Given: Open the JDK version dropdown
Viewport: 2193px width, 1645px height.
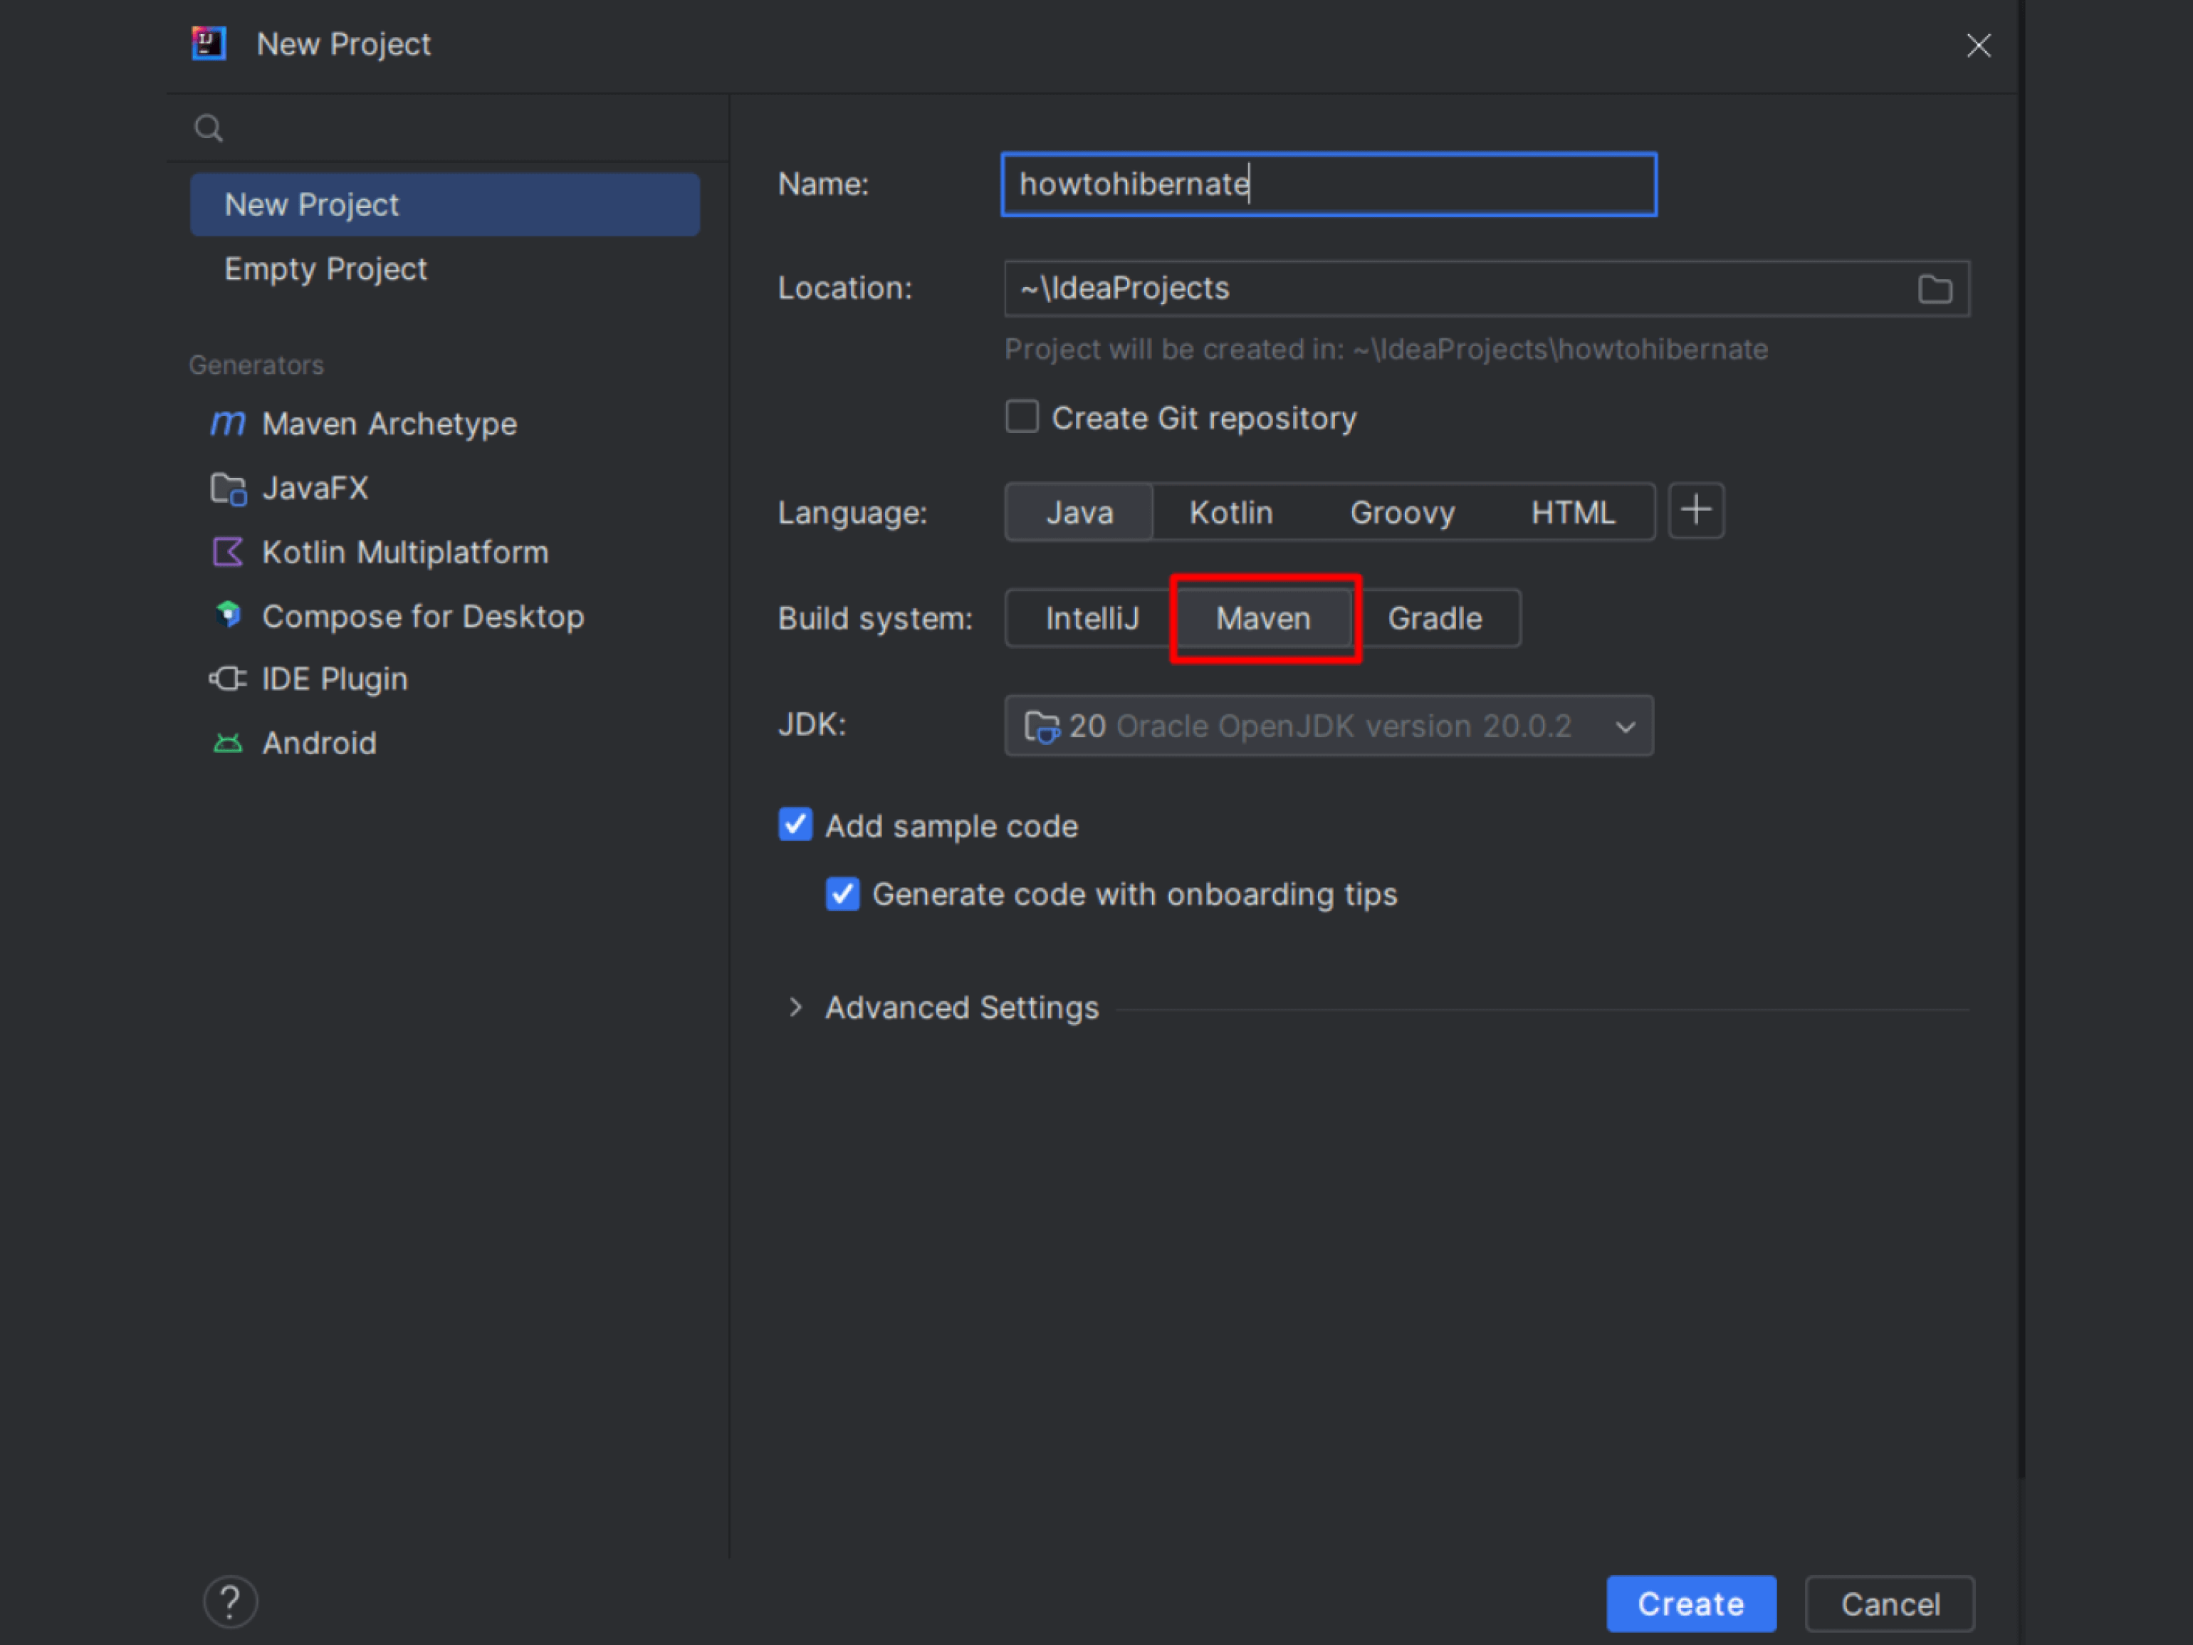Looking at the screenshot, I should tap(1329, 726).
